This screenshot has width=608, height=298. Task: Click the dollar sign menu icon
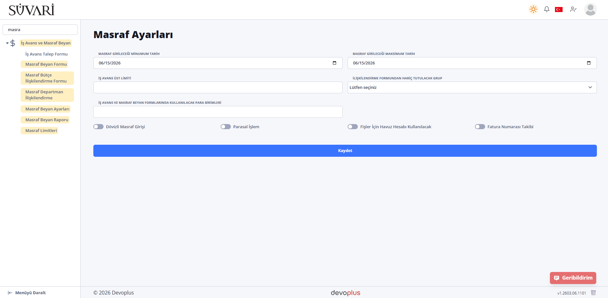[x=13, y=43]
